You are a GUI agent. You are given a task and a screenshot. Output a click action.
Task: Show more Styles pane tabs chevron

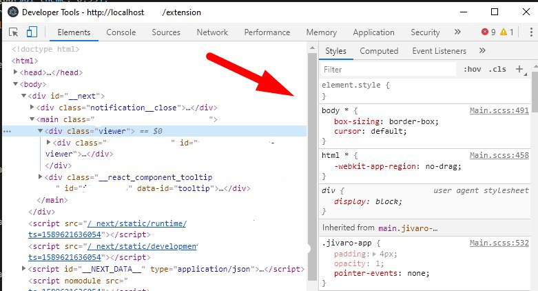click(x=482, y=50)
